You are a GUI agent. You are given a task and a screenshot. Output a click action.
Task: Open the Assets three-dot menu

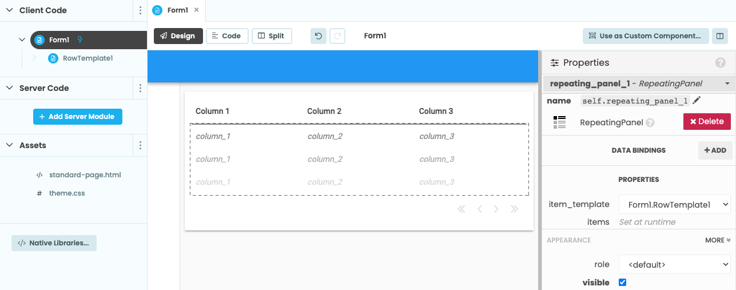(141, 145)
